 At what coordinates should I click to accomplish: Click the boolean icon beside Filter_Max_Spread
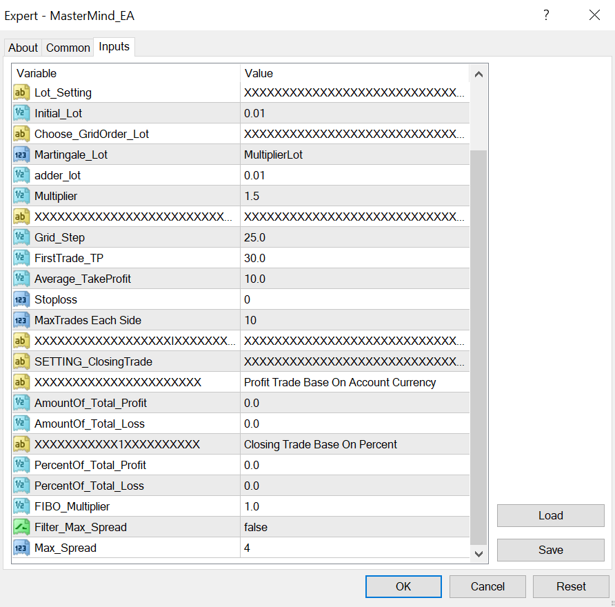21,527
